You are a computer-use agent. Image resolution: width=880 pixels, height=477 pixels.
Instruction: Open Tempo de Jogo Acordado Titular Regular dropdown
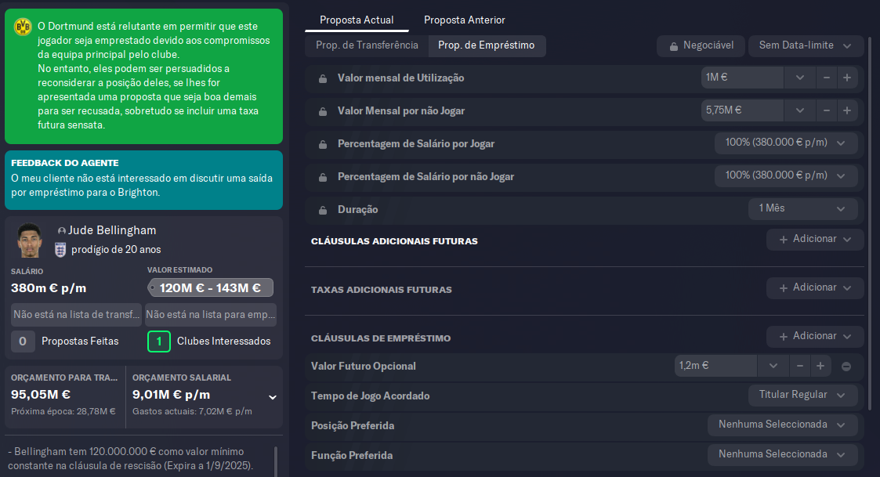[x=803, y=395]
